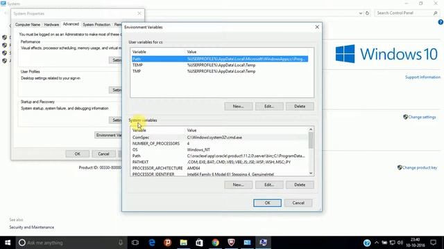444x249 pixels.
Task: Select the ComSpec system variable row
Action: click(x=220, y=138)
